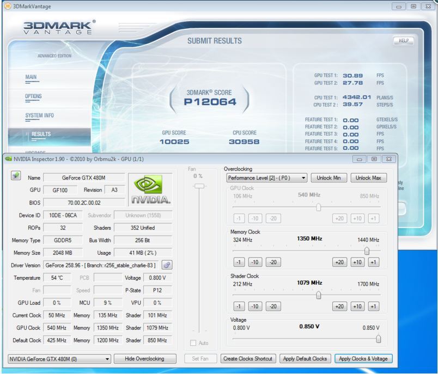438x374 pixels.
Task: Maximize the NVIDIA Inspector window
Action: click(x=374, y=159)
